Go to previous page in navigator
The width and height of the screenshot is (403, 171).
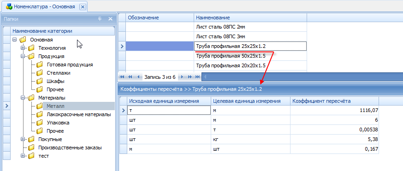[130, 77]
